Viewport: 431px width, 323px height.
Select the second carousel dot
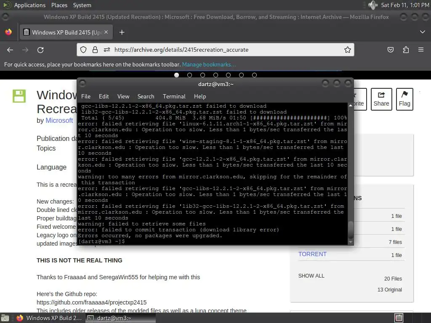coord(189,75)
